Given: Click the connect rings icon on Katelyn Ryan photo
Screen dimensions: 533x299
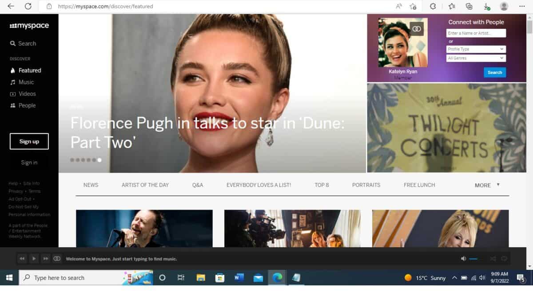Looking at the screenshot, I should tap(416, 29).
